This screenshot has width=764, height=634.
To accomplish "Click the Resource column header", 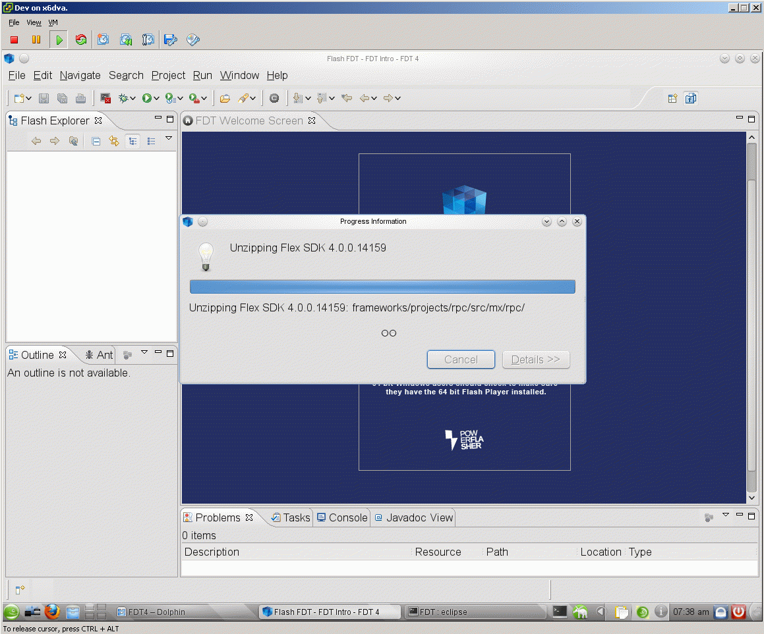I will 448,552.
